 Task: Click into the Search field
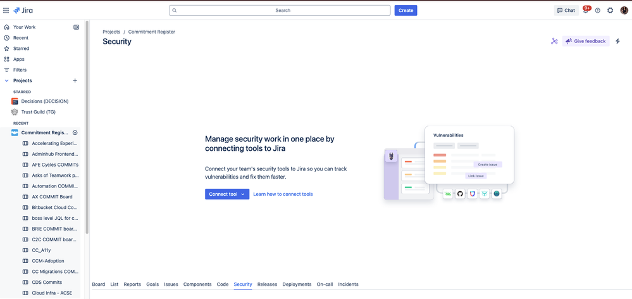coord(280,11)
